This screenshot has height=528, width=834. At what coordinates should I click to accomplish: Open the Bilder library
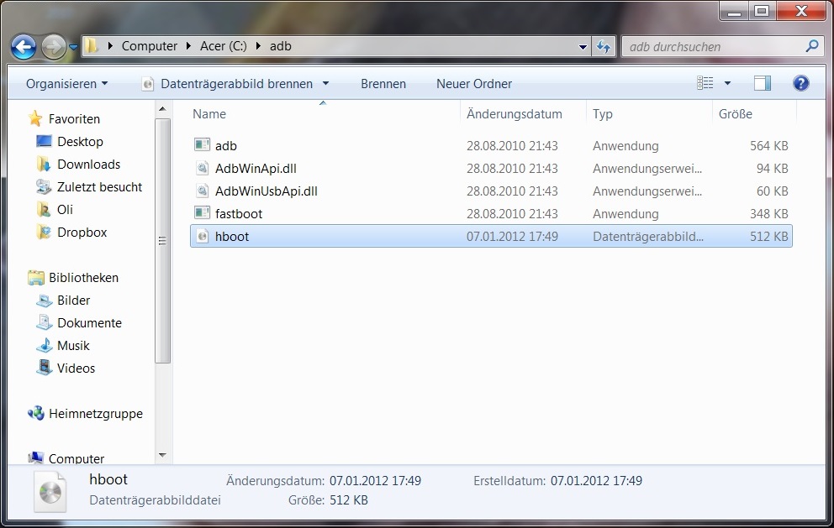[73, 301]
